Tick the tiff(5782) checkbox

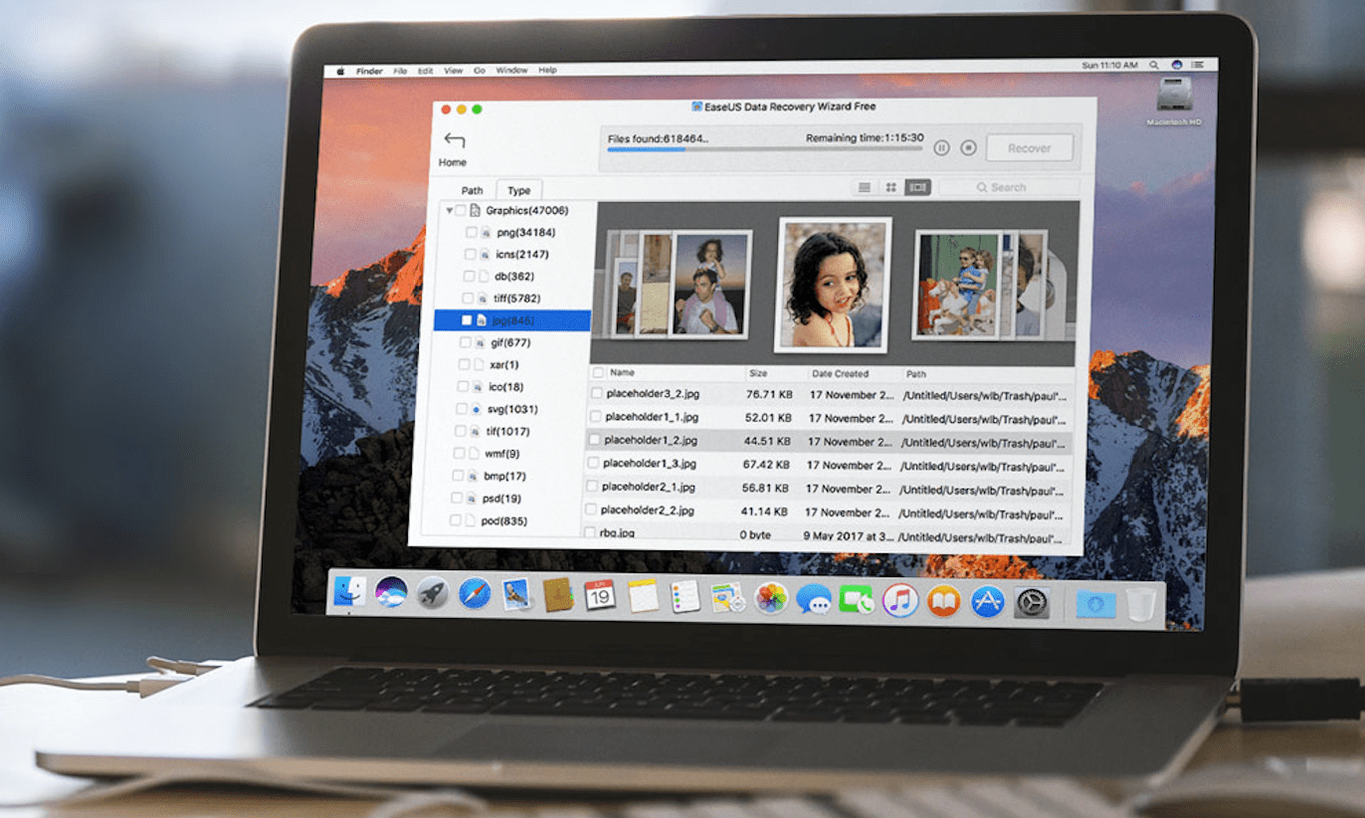pos(468,299)
